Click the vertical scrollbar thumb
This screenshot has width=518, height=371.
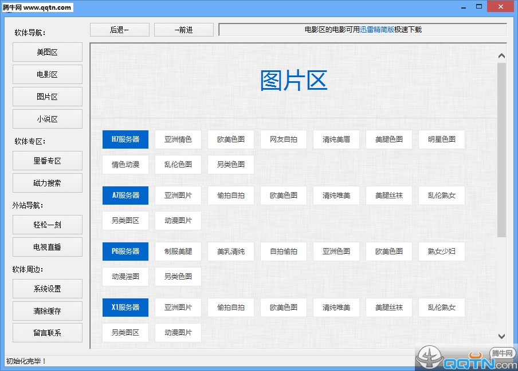pos(501,150)
